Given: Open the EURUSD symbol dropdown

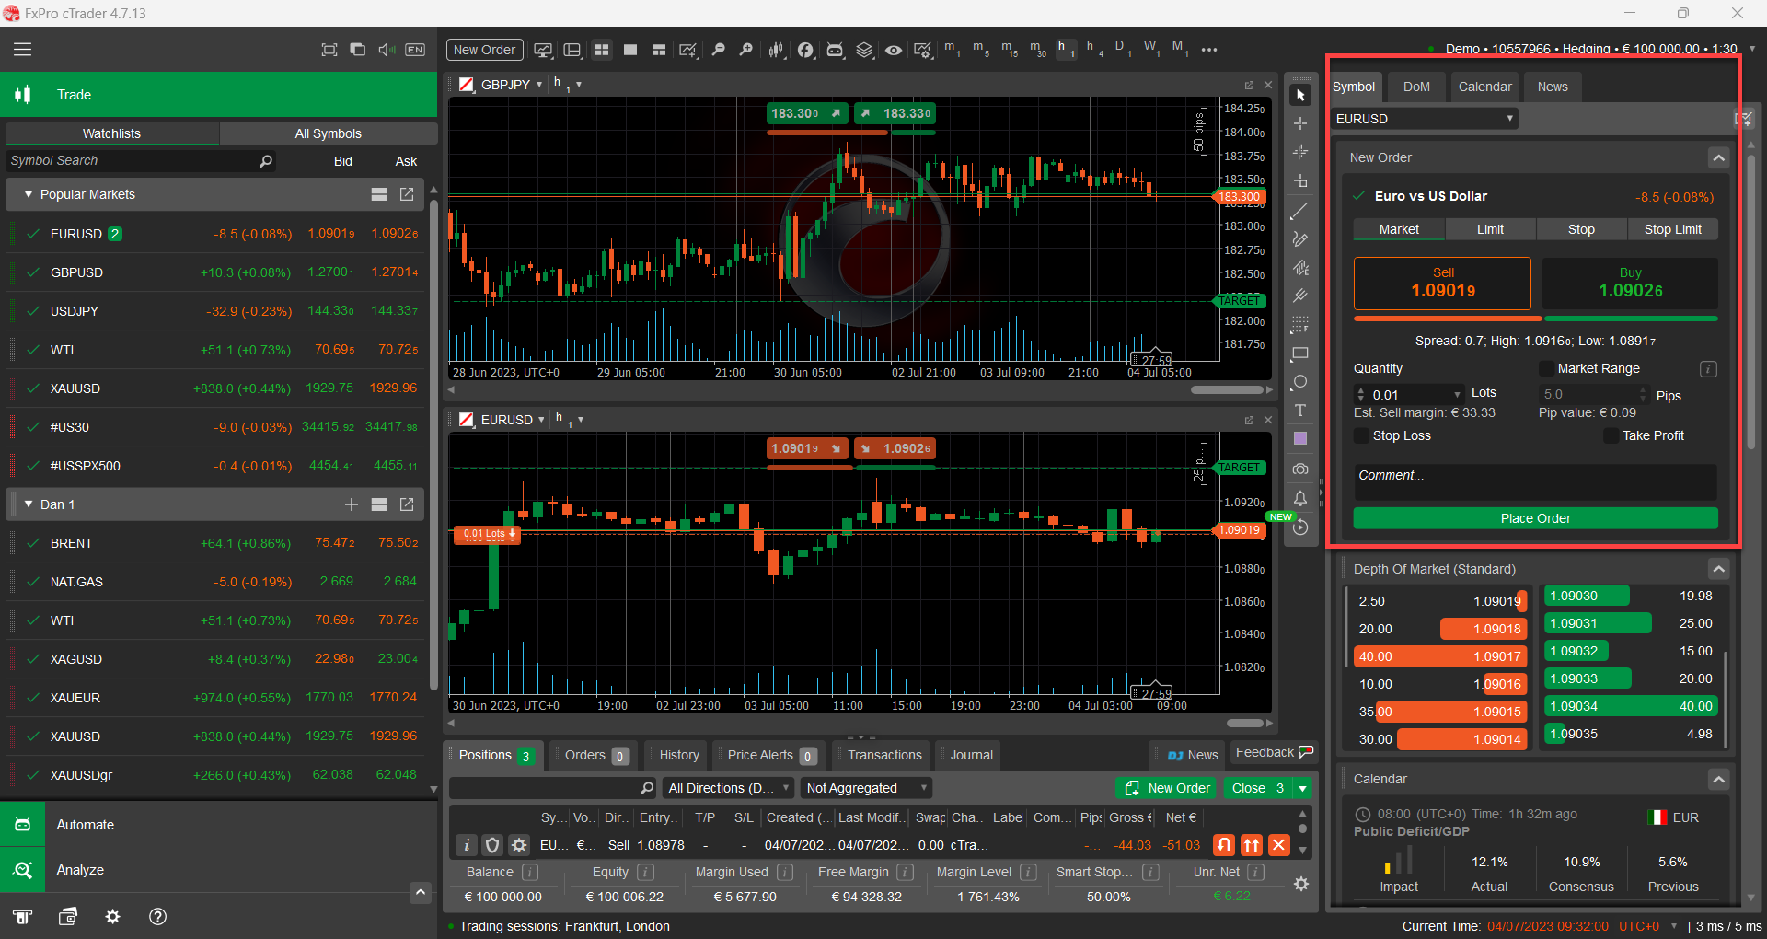Looking at the screenshot, I should (x=1424, y=119).
